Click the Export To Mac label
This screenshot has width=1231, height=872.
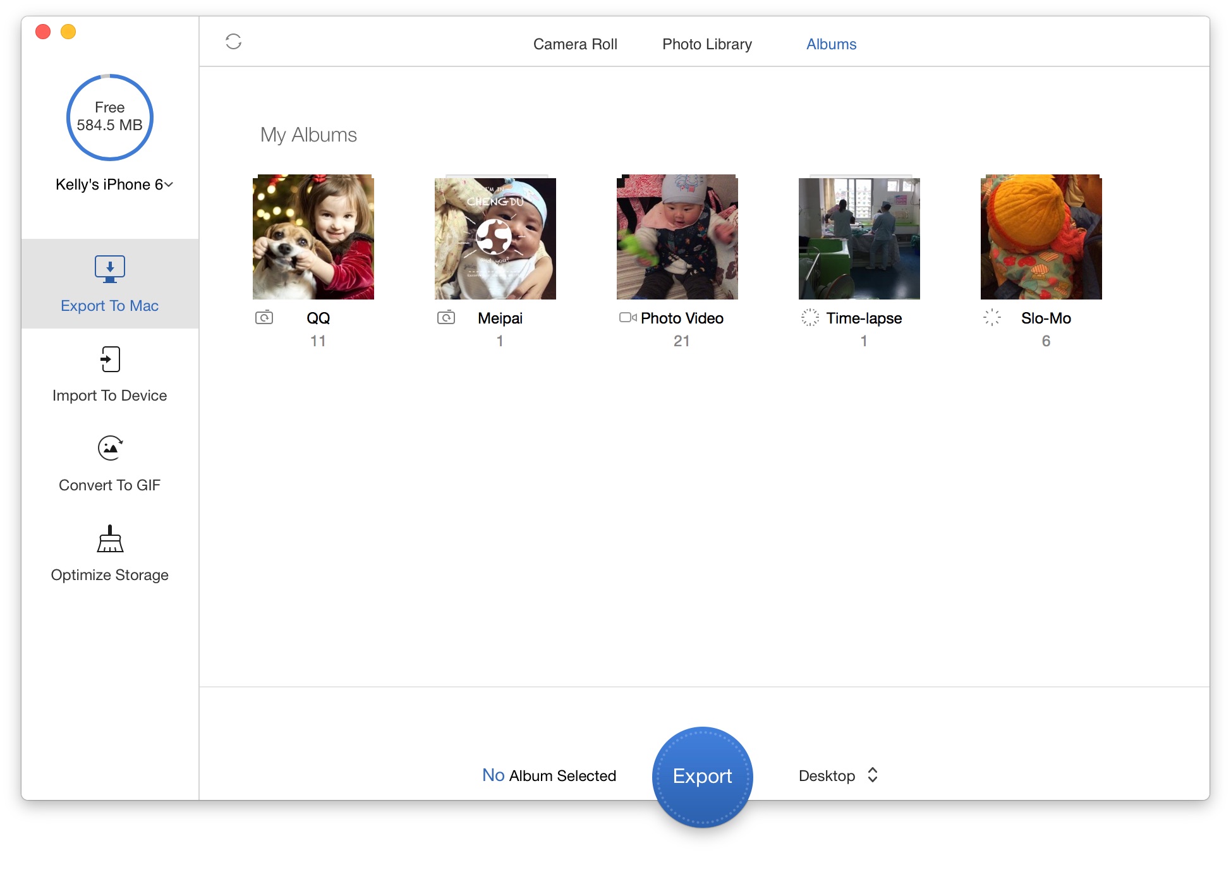pos(110,306)
